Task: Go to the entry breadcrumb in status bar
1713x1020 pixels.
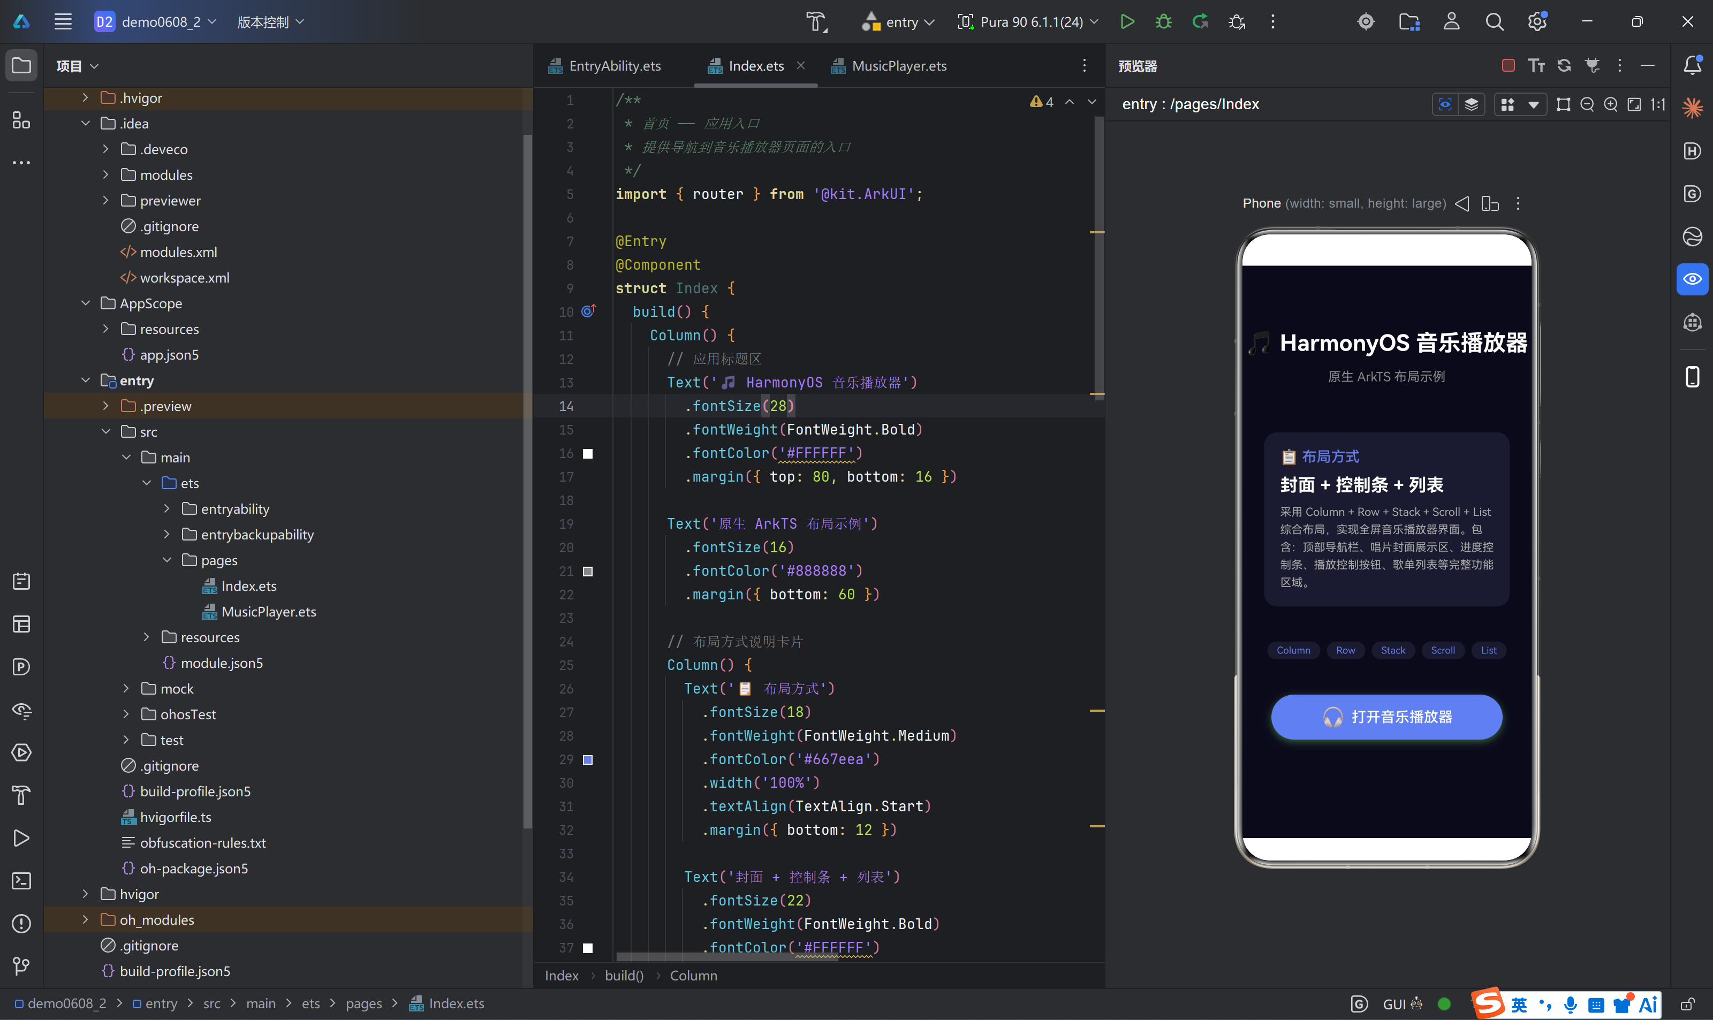Action: (x=155, y=1003)
